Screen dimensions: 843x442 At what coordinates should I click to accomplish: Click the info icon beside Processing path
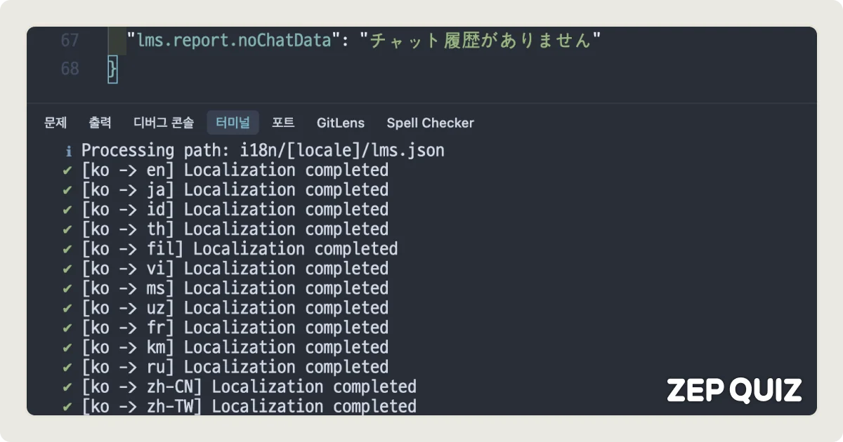coord(68,151)
